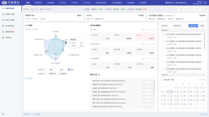Click the info icon beside 财富客户数
209x117 pixels.
coord(35,15)
